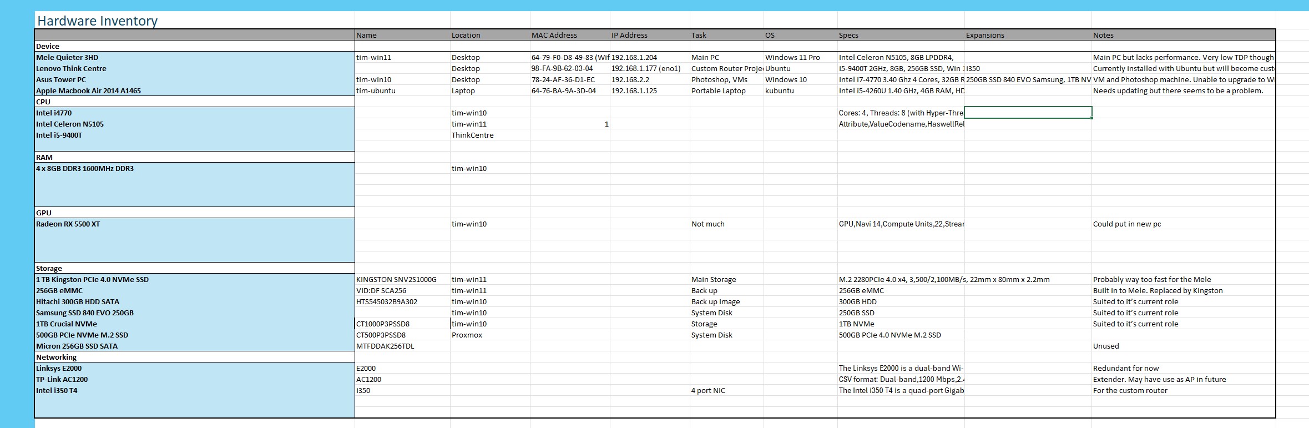This screenshot has height=428, width=1309.
Task: Click the 4 port NIC task cell
Action: [708, 390]
